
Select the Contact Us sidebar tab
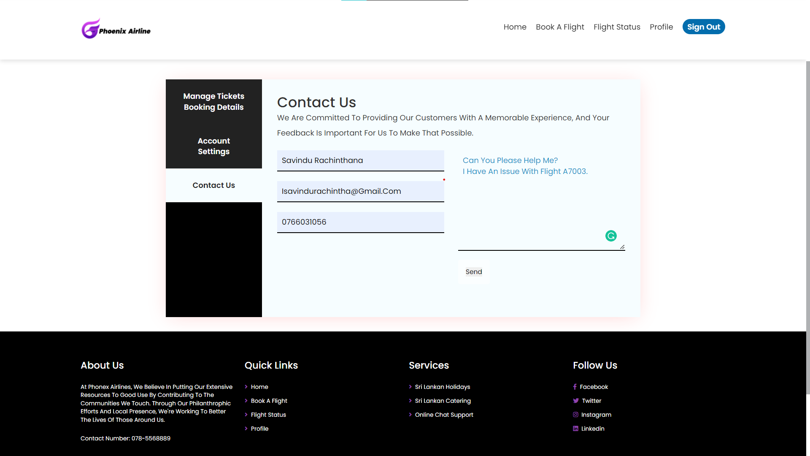coord(213,185)
